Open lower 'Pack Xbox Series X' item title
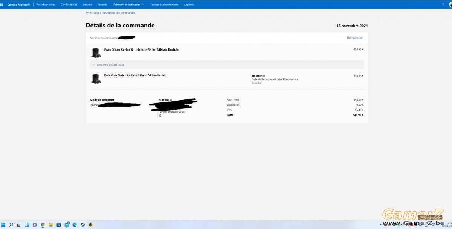 [135, 75]
